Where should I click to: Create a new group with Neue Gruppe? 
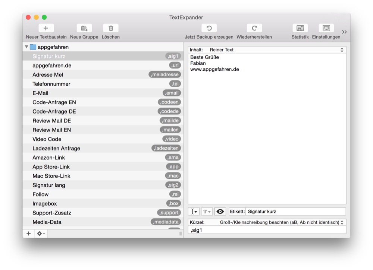pos(84,28)
